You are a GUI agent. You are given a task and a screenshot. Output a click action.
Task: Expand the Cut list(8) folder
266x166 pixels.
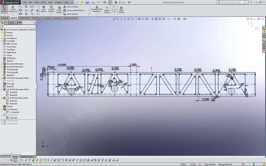click(2, 41)
